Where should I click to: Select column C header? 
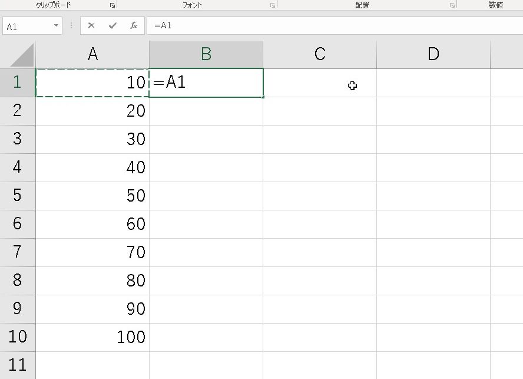pos(320,54)
